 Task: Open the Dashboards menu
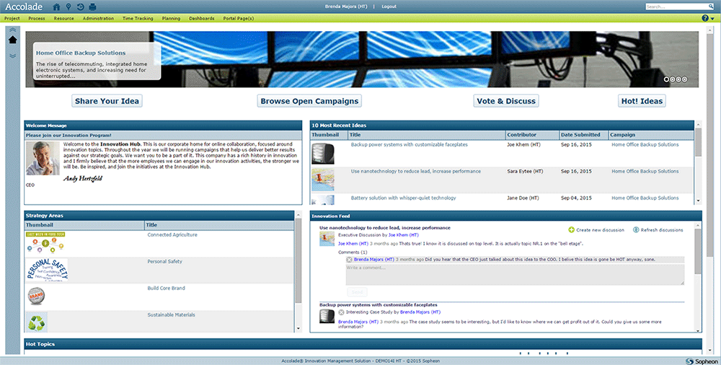click(202, 18)
